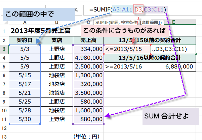
Task: Select row 3 header
Action: tap(4, 49)
